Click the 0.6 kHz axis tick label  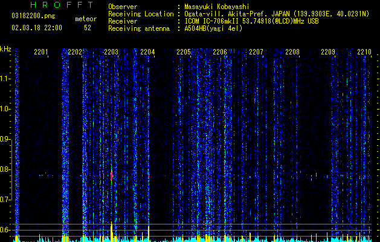pyautogui.click(x=5, y=230)
